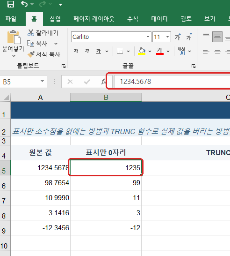
Task: Switch to the 검토 tab
Action: [x=186, y=19]
